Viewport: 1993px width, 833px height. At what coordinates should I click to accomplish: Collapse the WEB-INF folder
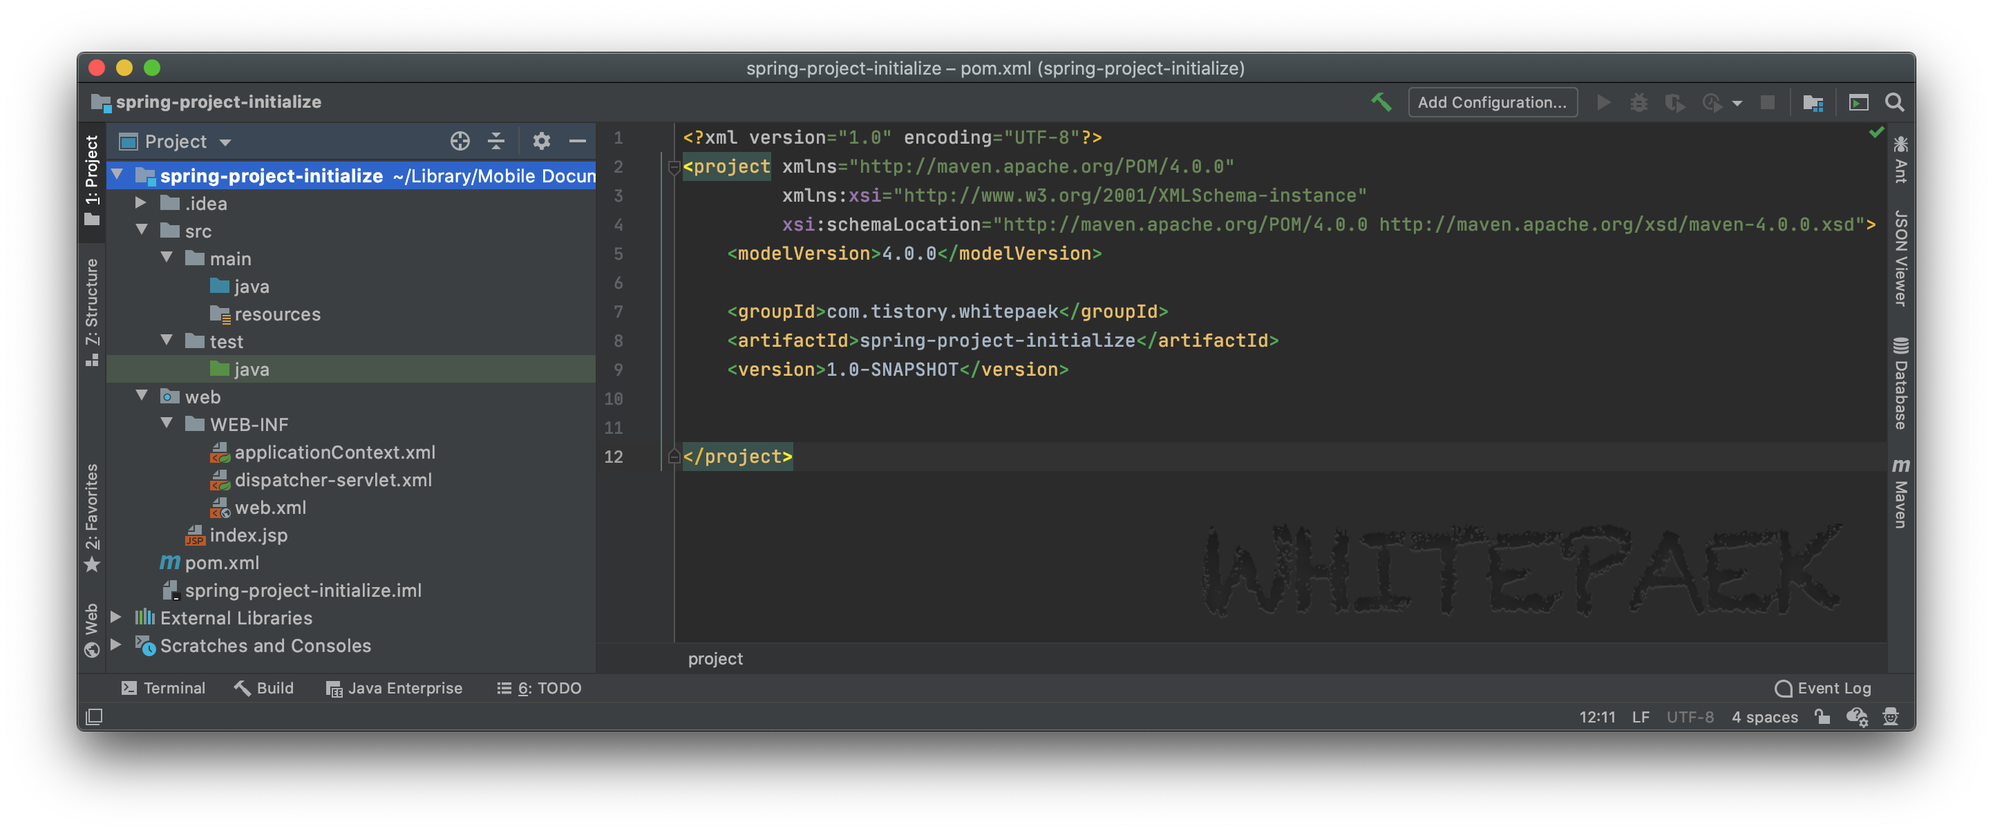pos(167,423)
